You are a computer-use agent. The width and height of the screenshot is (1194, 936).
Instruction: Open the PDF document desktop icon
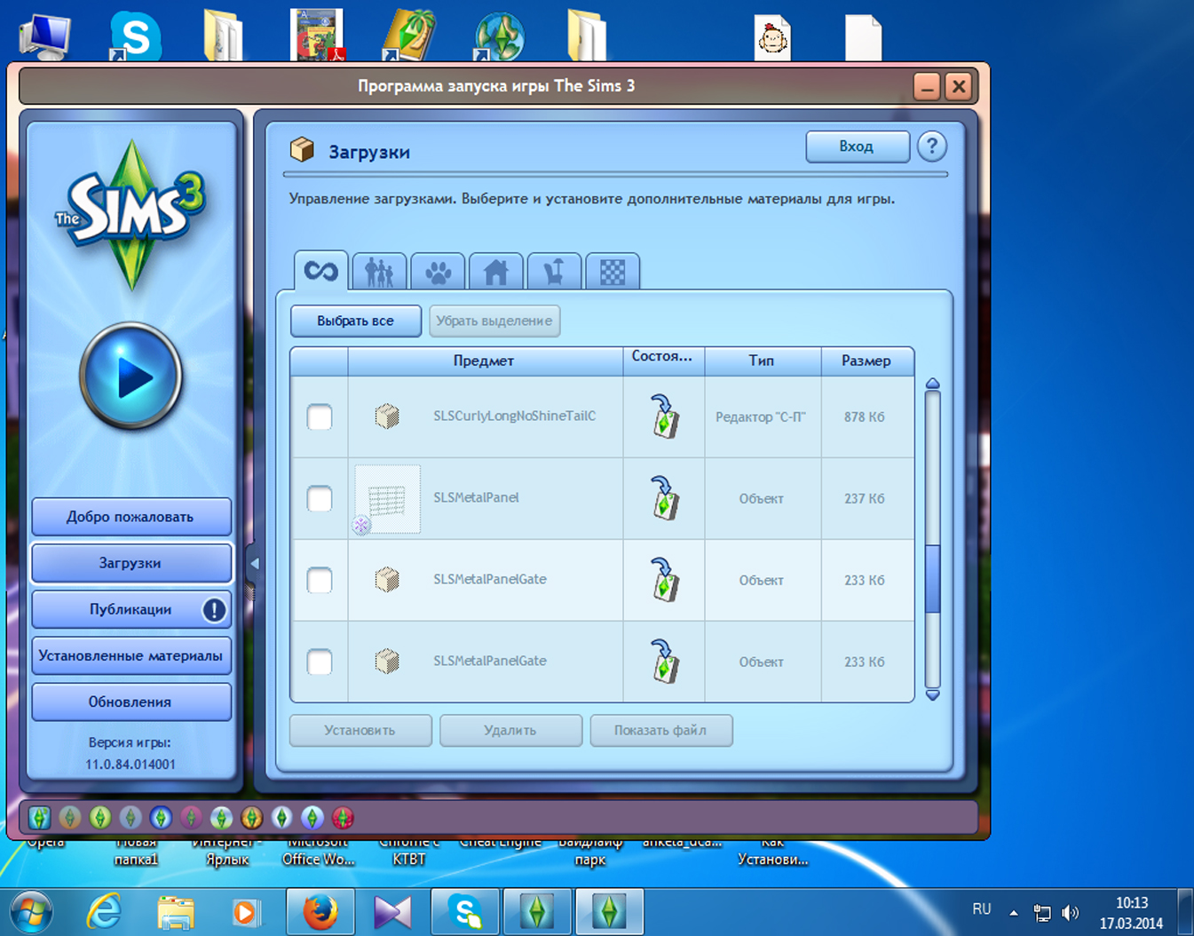(317, 36)
